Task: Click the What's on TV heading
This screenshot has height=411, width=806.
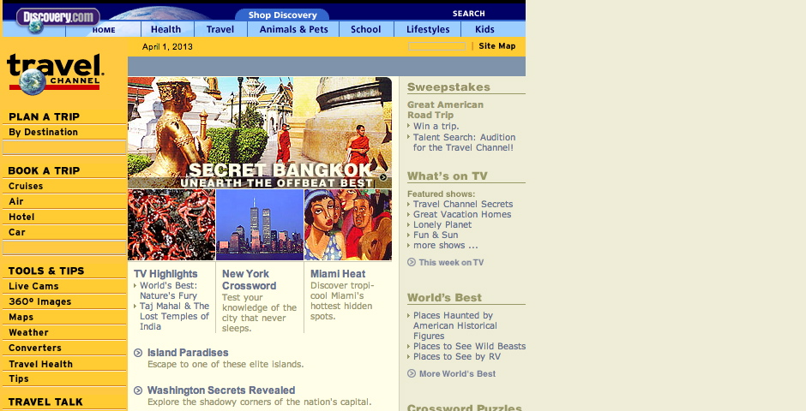Action: (x=447, y=176)
